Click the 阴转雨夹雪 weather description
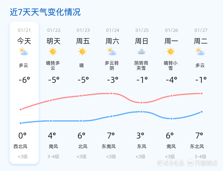The height and width of the screenshot is (171, 223). 141,66
